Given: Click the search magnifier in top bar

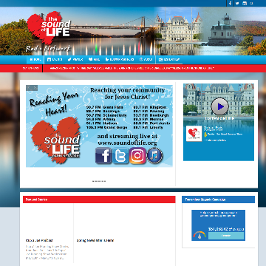Looking at the screenshot, I should point(251,4).
